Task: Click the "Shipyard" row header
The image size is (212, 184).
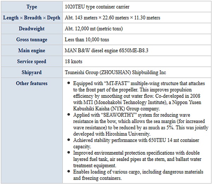Action: [x=32, y=72]
